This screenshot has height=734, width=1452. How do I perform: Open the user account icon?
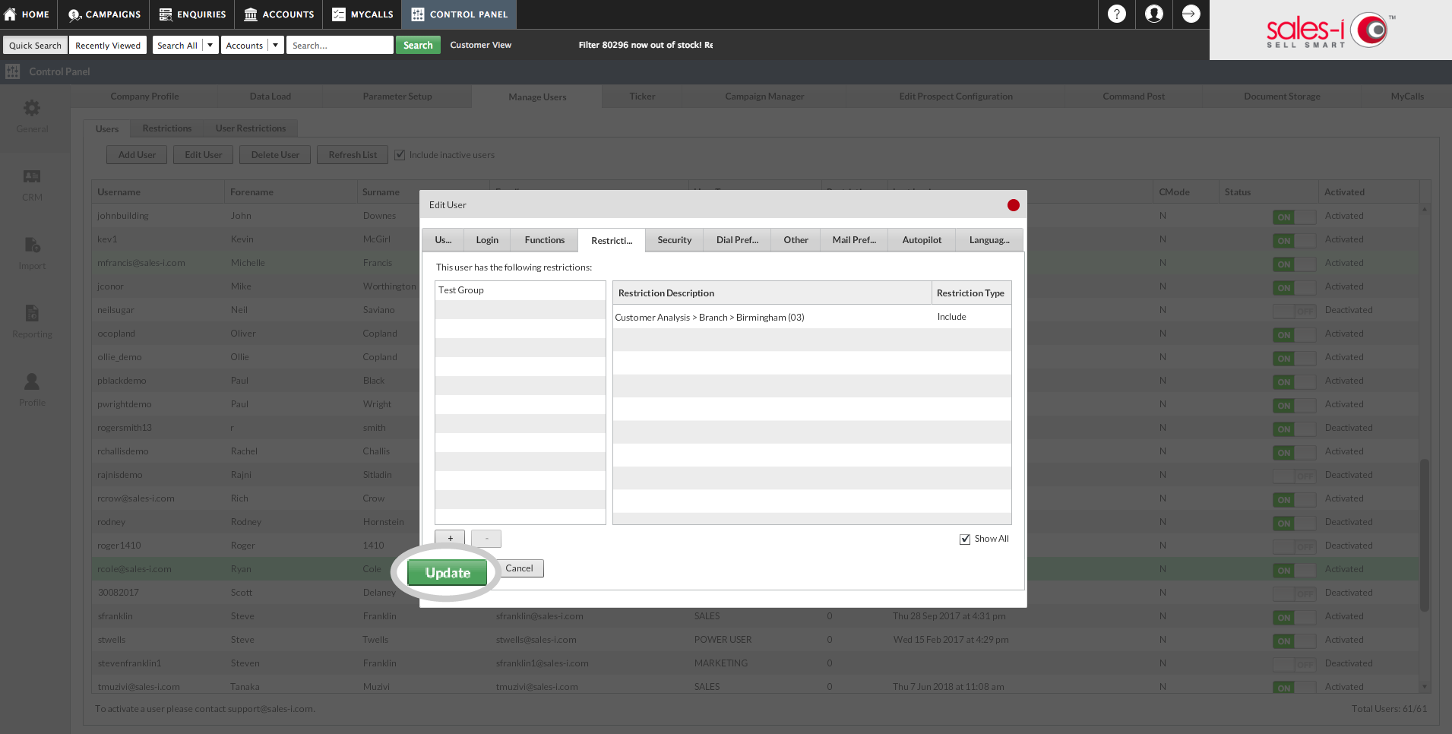tap(1154, 14)
